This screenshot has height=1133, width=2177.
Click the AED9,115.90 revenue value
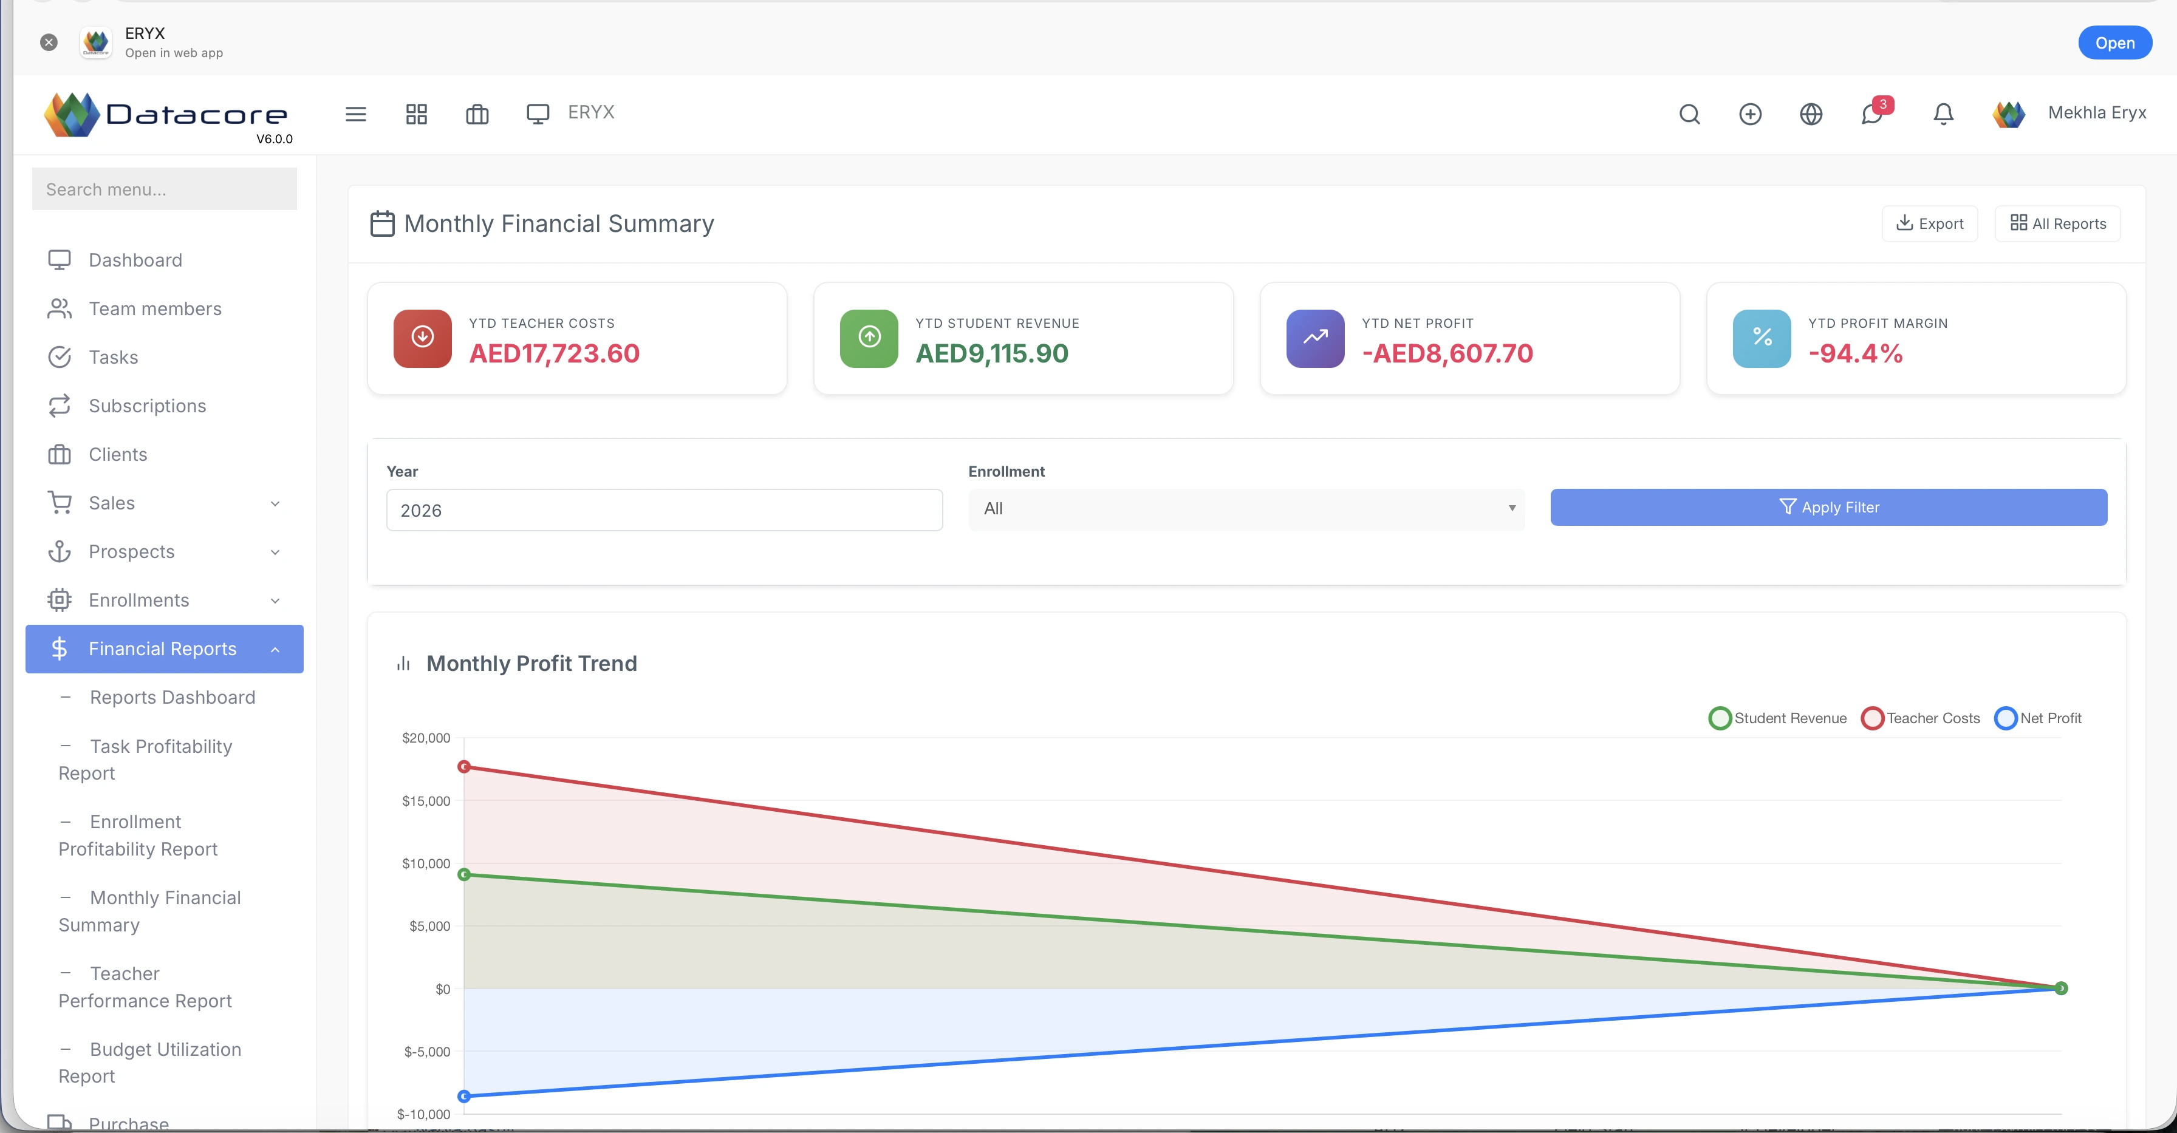pyautogui.click(x=992, y=353)
